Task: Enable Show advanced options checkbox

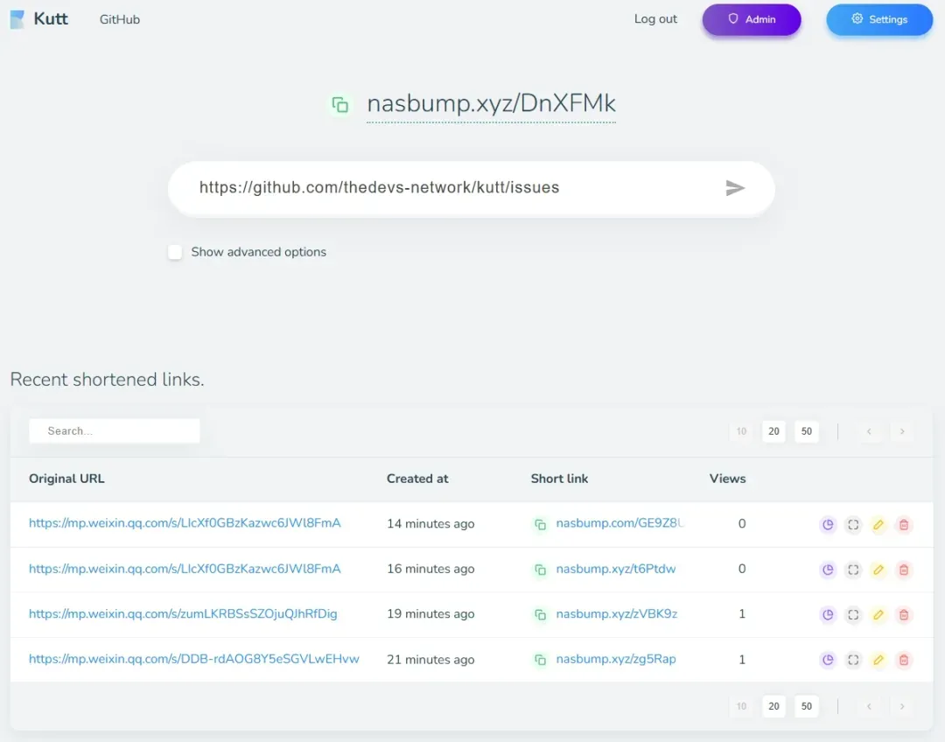Action: click(176, 252)
